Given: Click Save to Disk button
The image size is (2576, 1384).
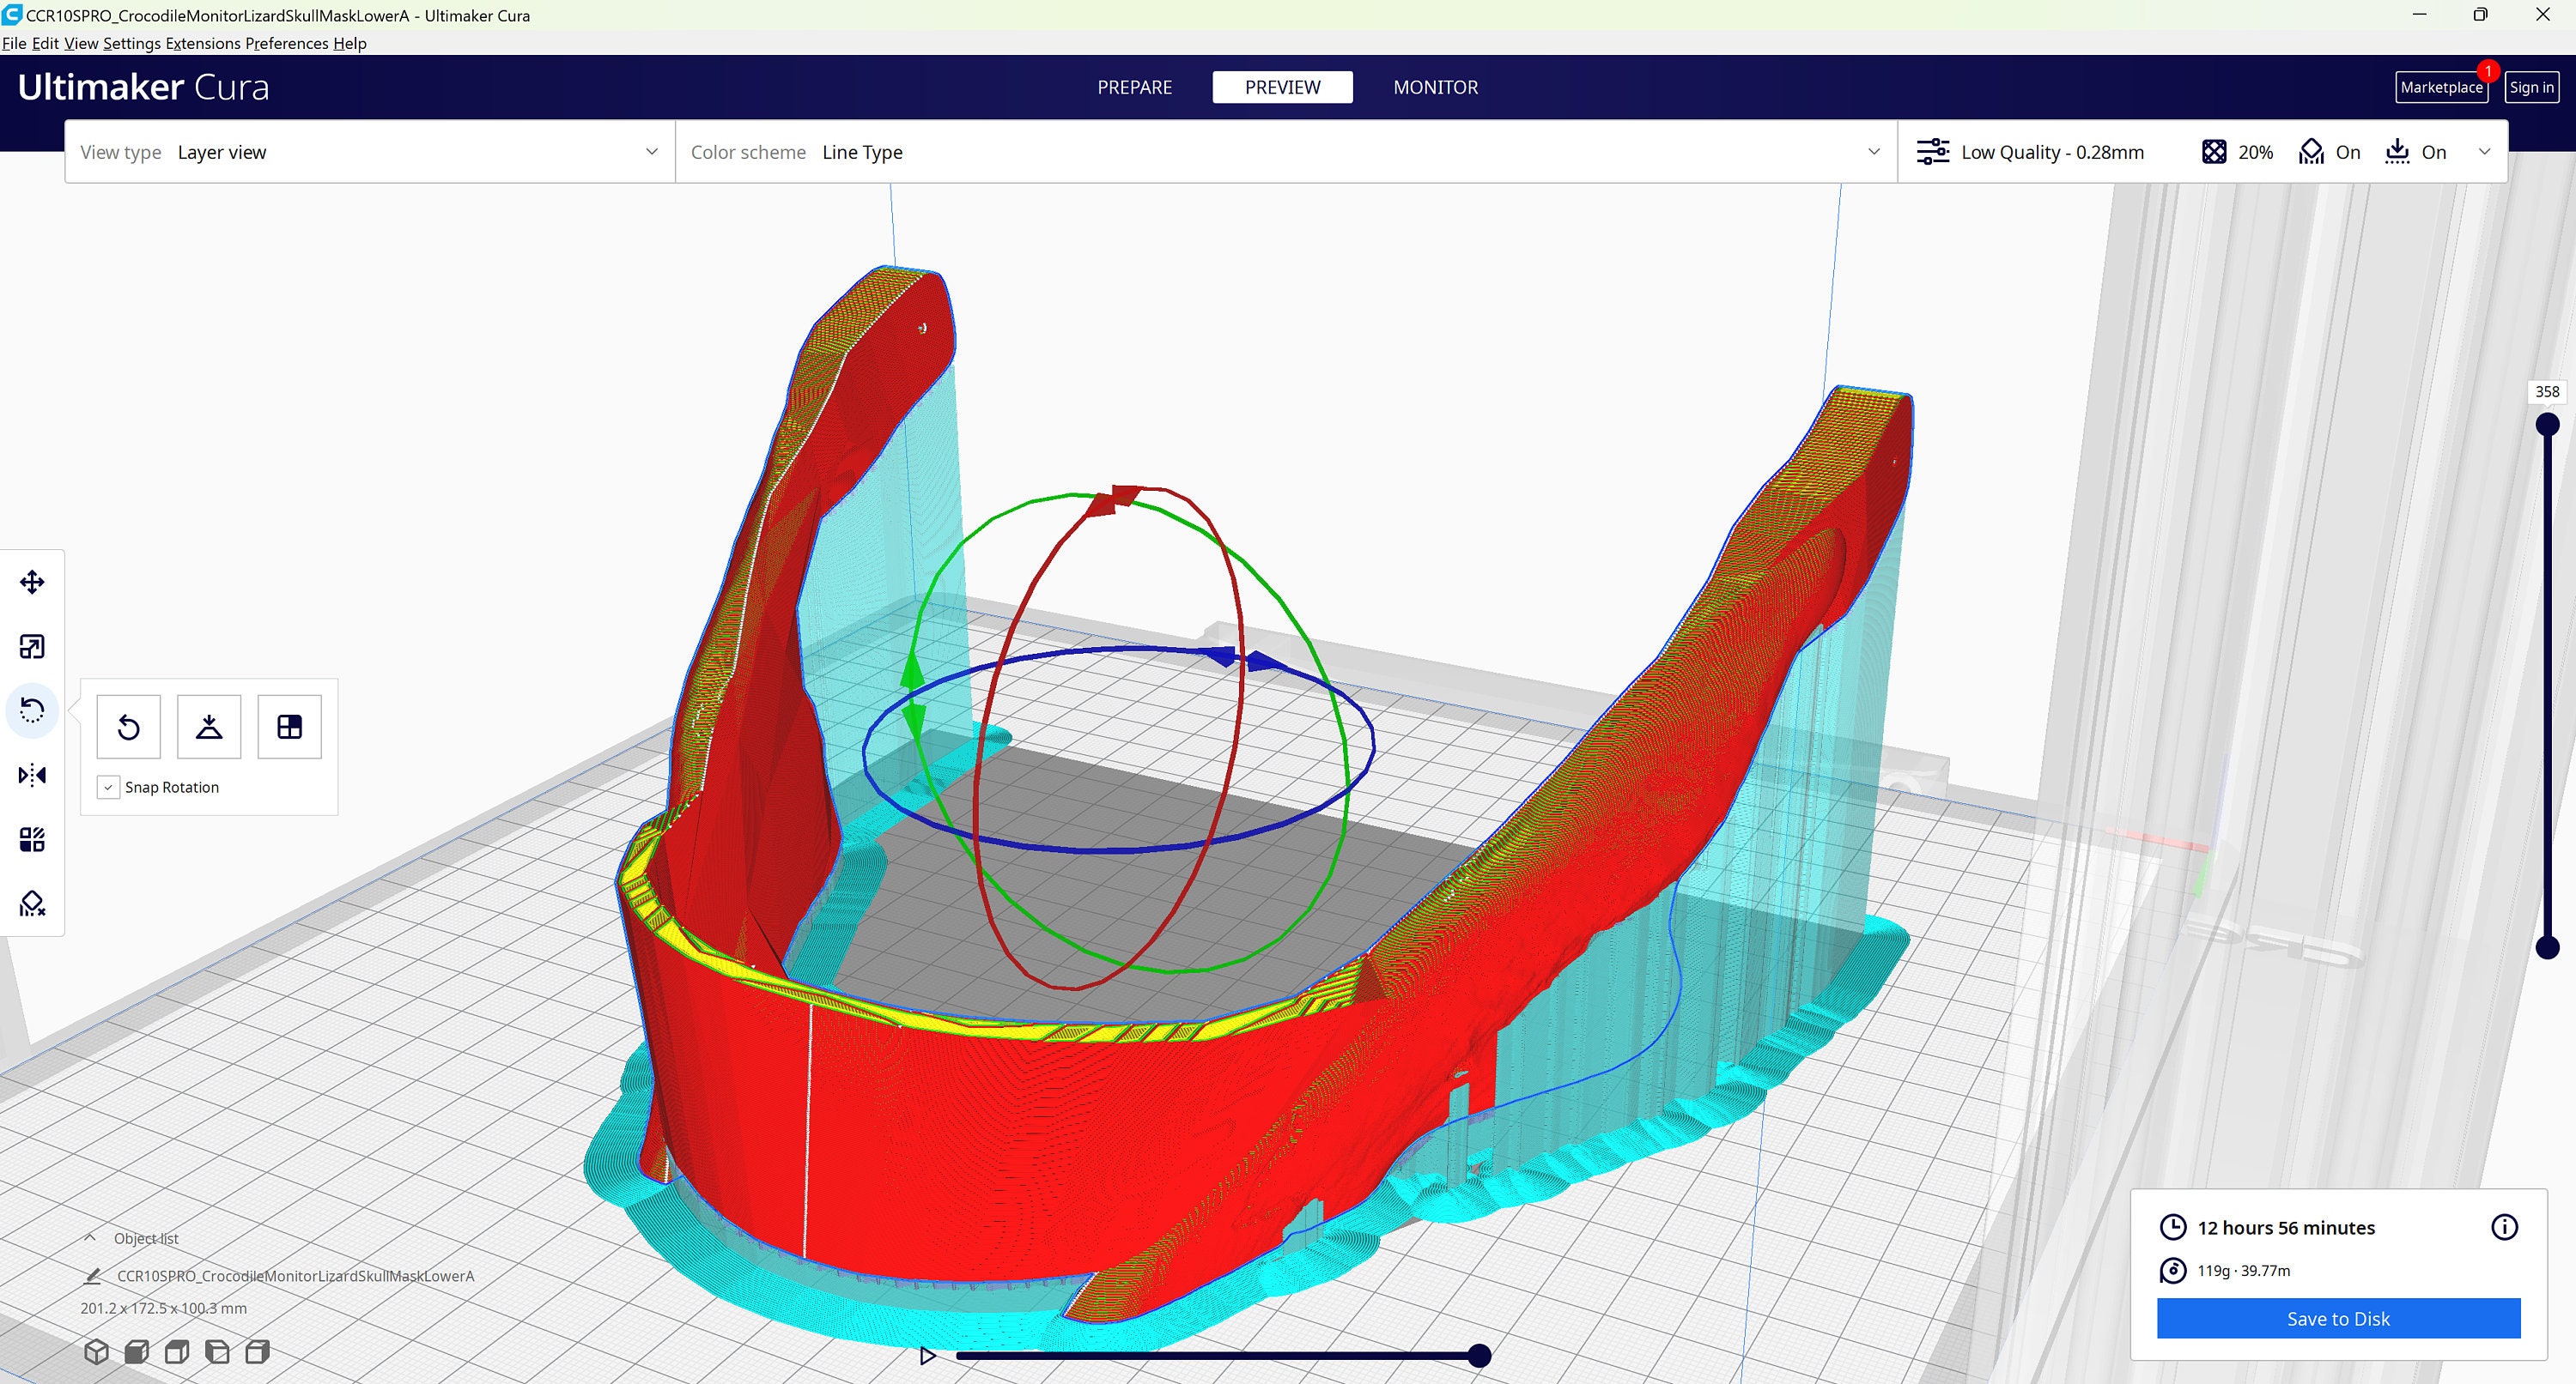Looking at the screenshot, I should click(x=2338, y=1319).
